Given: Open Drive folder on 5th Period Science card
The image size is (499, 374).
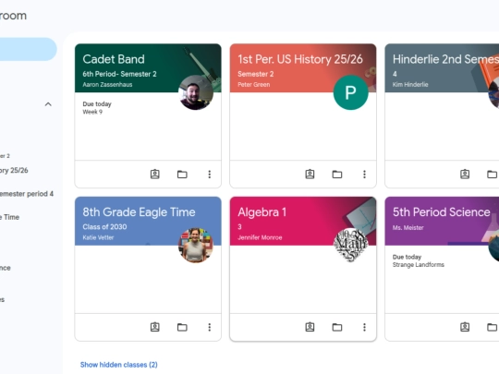Looking at the screenshot, I should (x=493, y=327).
